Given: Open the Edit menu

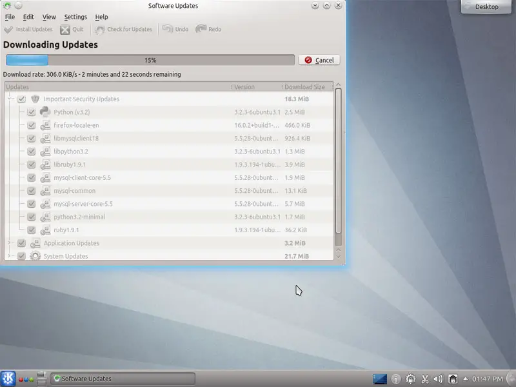Looking at the screenshot, I should [x=28, y=17].
